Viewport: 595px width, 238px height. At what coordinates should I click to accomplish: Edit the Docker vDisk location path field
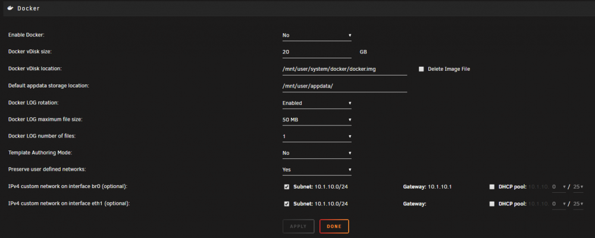(345, 69)
